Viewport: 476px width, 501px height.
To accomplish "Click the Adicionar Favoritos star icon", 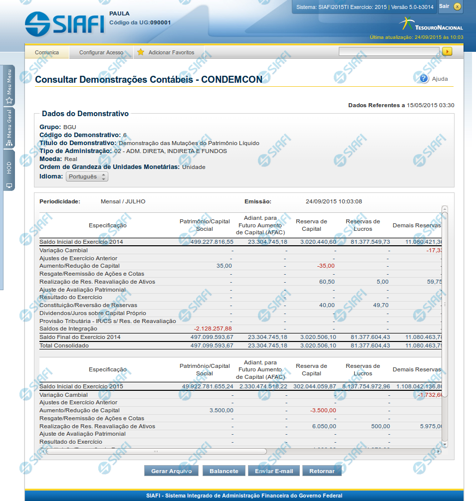I will point(141,52).
